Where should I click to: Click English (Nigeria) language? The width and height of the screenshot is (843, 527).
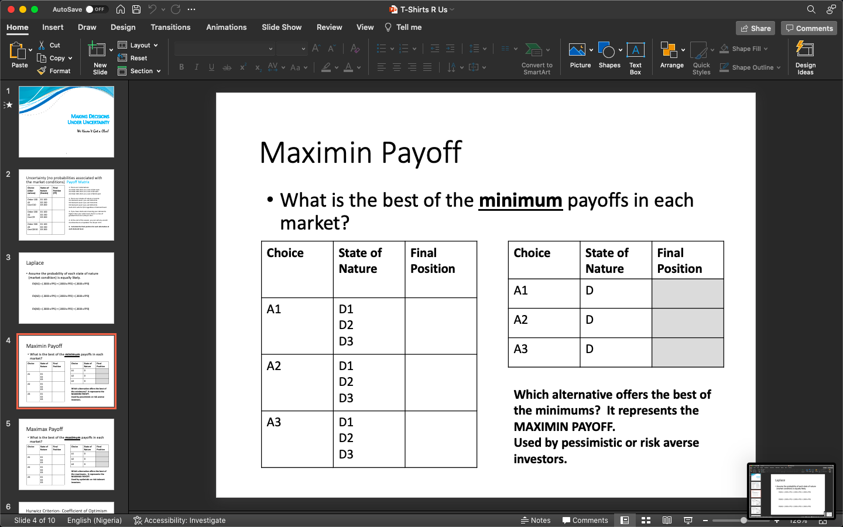pos(94,520)
